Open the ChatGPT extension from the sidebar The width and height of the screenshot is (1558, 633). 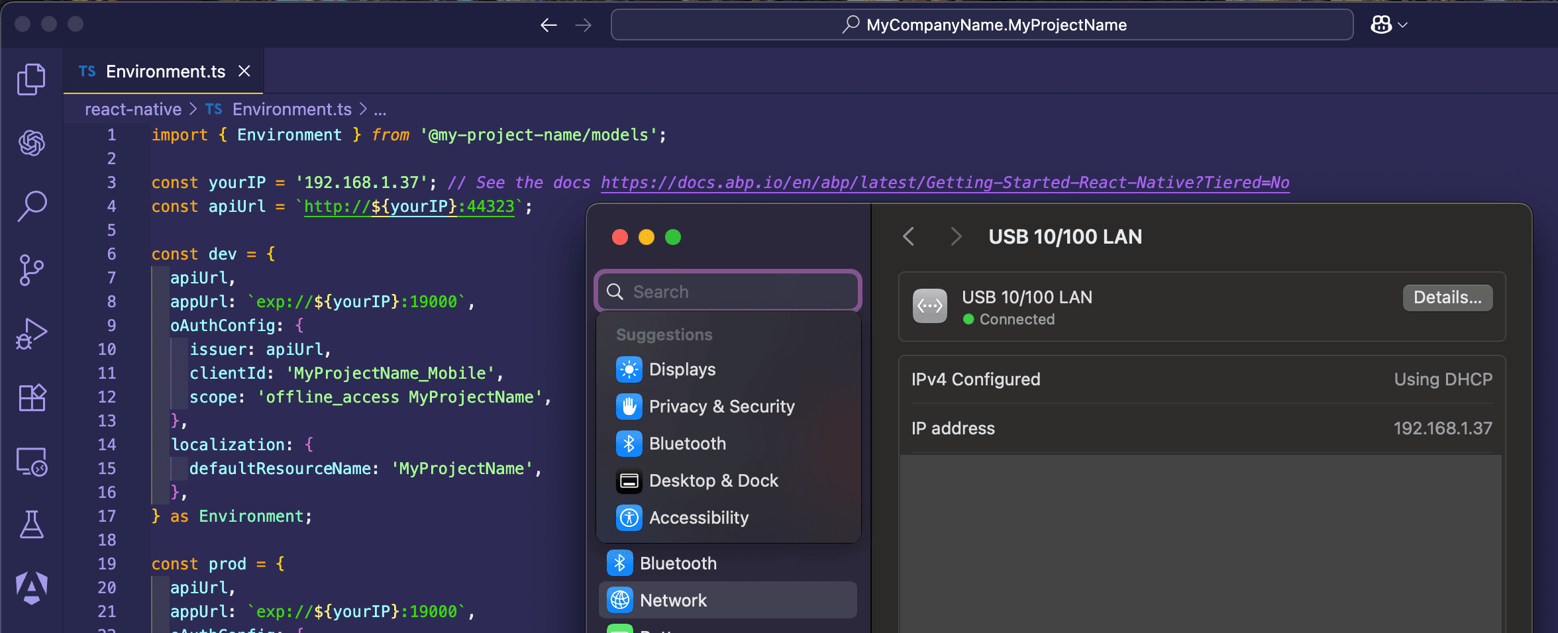pos(30,143)
